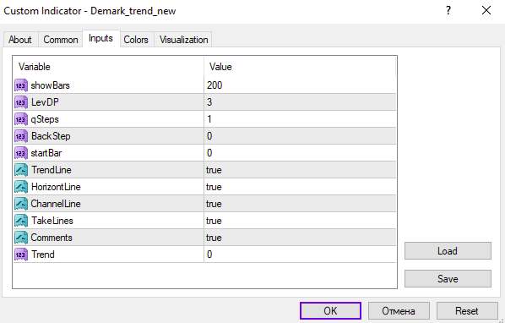Click the integer icon next to Trend
Viewport: 505px width, 323px height.
[x=21, y=255]
